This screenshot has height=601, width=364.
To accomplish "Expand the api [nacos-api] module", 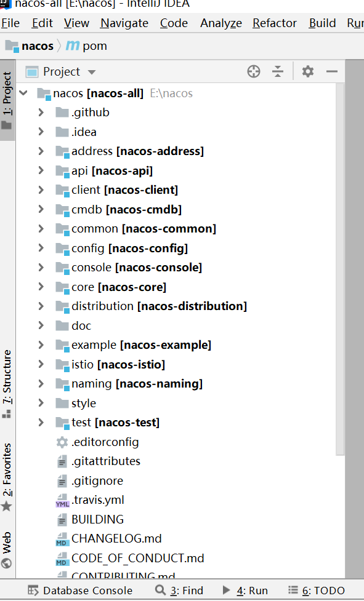I will [41, 170].
